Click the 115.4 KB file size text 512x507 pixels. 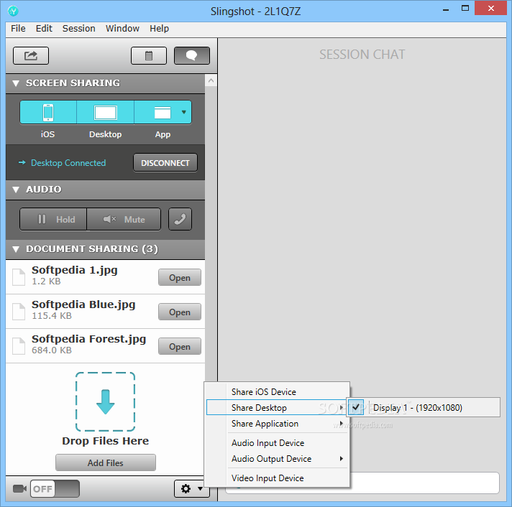52,315
